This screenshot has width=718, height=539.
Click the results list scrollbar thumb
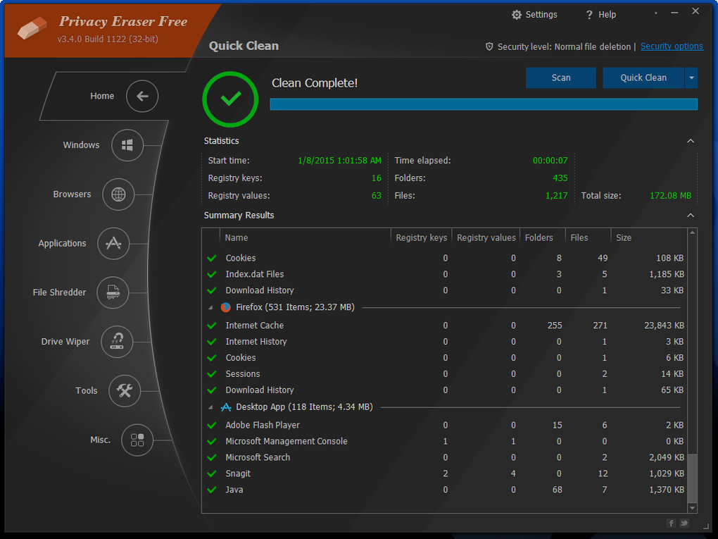pos(693,478)
